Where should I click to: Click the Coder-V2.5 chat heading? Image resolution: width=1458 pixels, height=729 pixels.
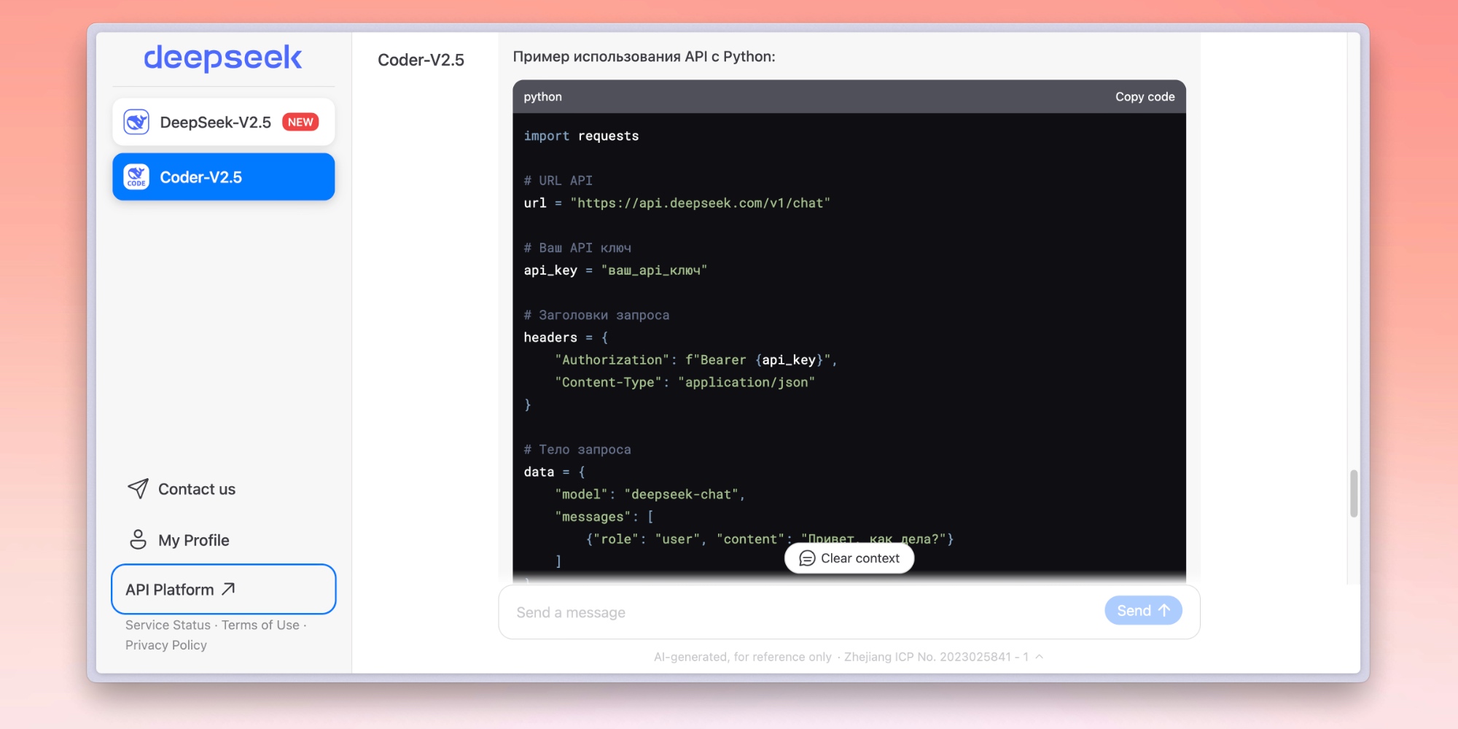421,60
